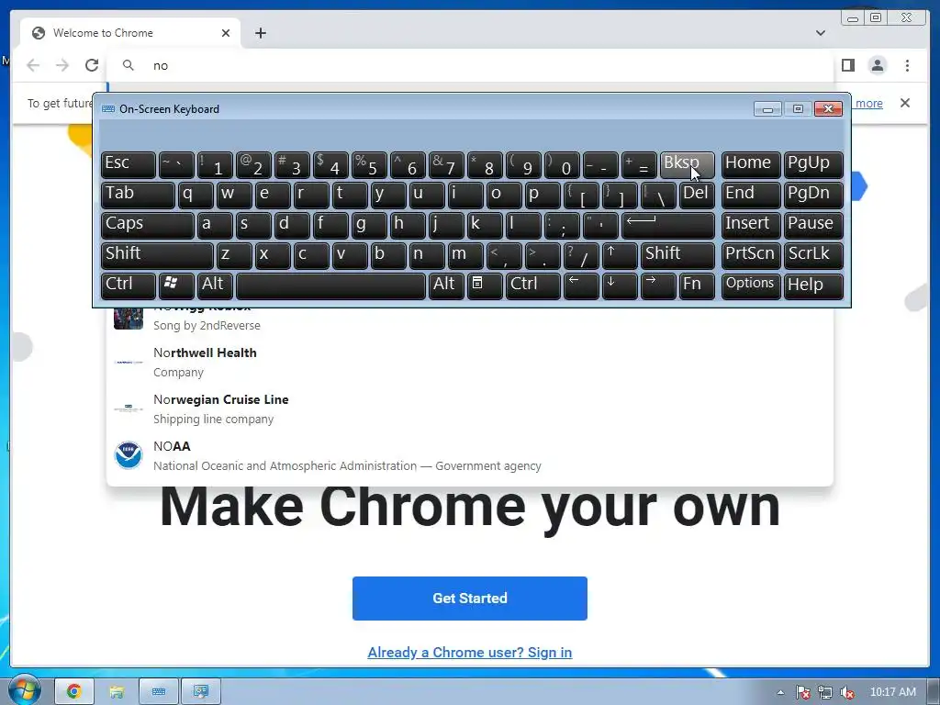Choose the NOAA suggestion
Screen dimensions: 940x705
point(470,455)
